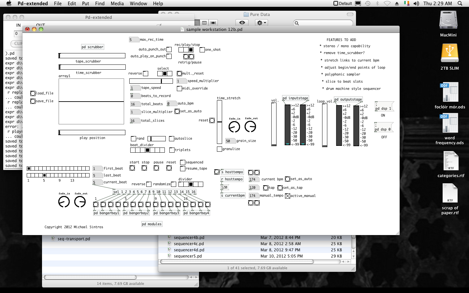
Task: Click the mult._reset bang
Action: click(179, 74)
